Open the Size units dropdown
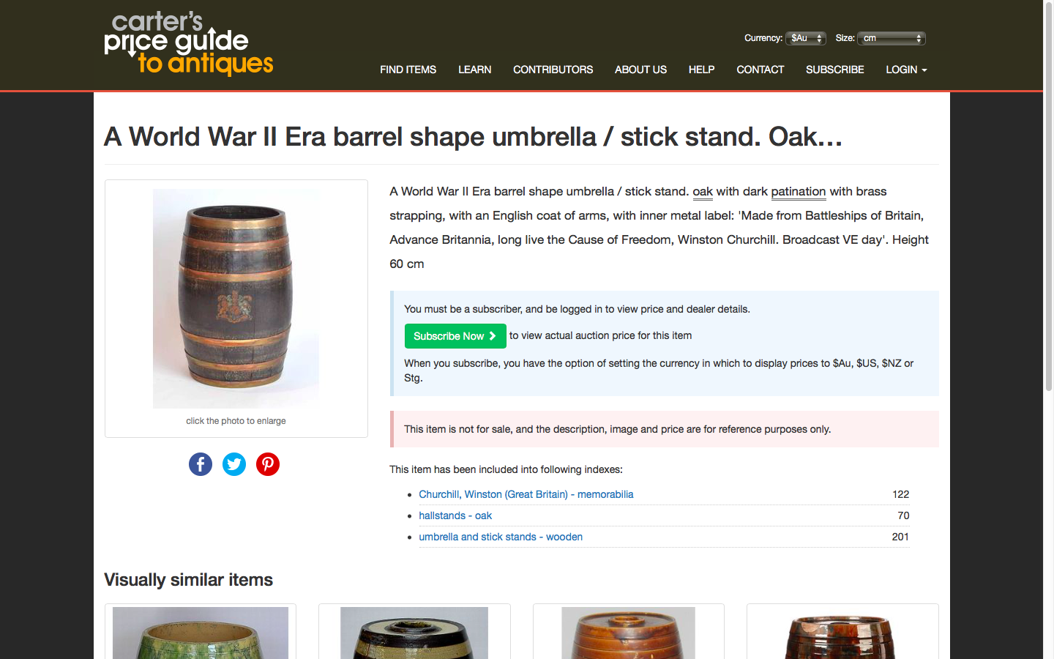 (892, 38)
